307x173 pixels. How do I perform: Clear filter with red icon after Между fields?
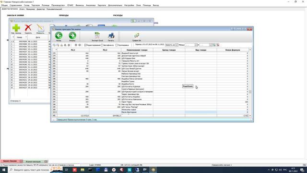(x=218, y=45)
